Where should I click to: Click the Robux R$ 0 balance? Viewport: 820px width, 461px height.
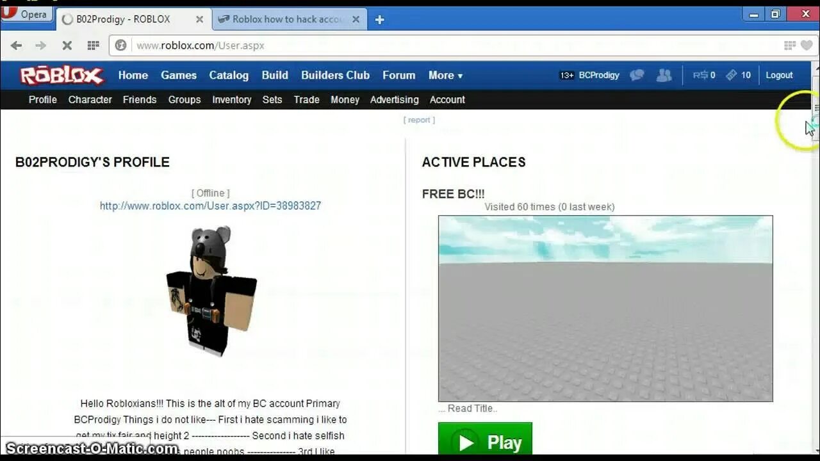pos(704,75)
